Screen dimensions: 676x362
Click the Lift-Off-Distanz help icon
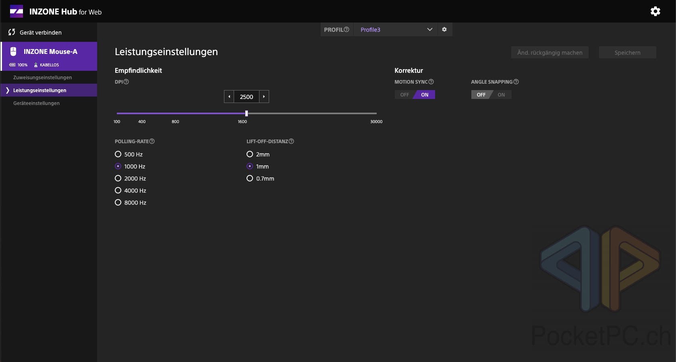[x=291, y=141]
